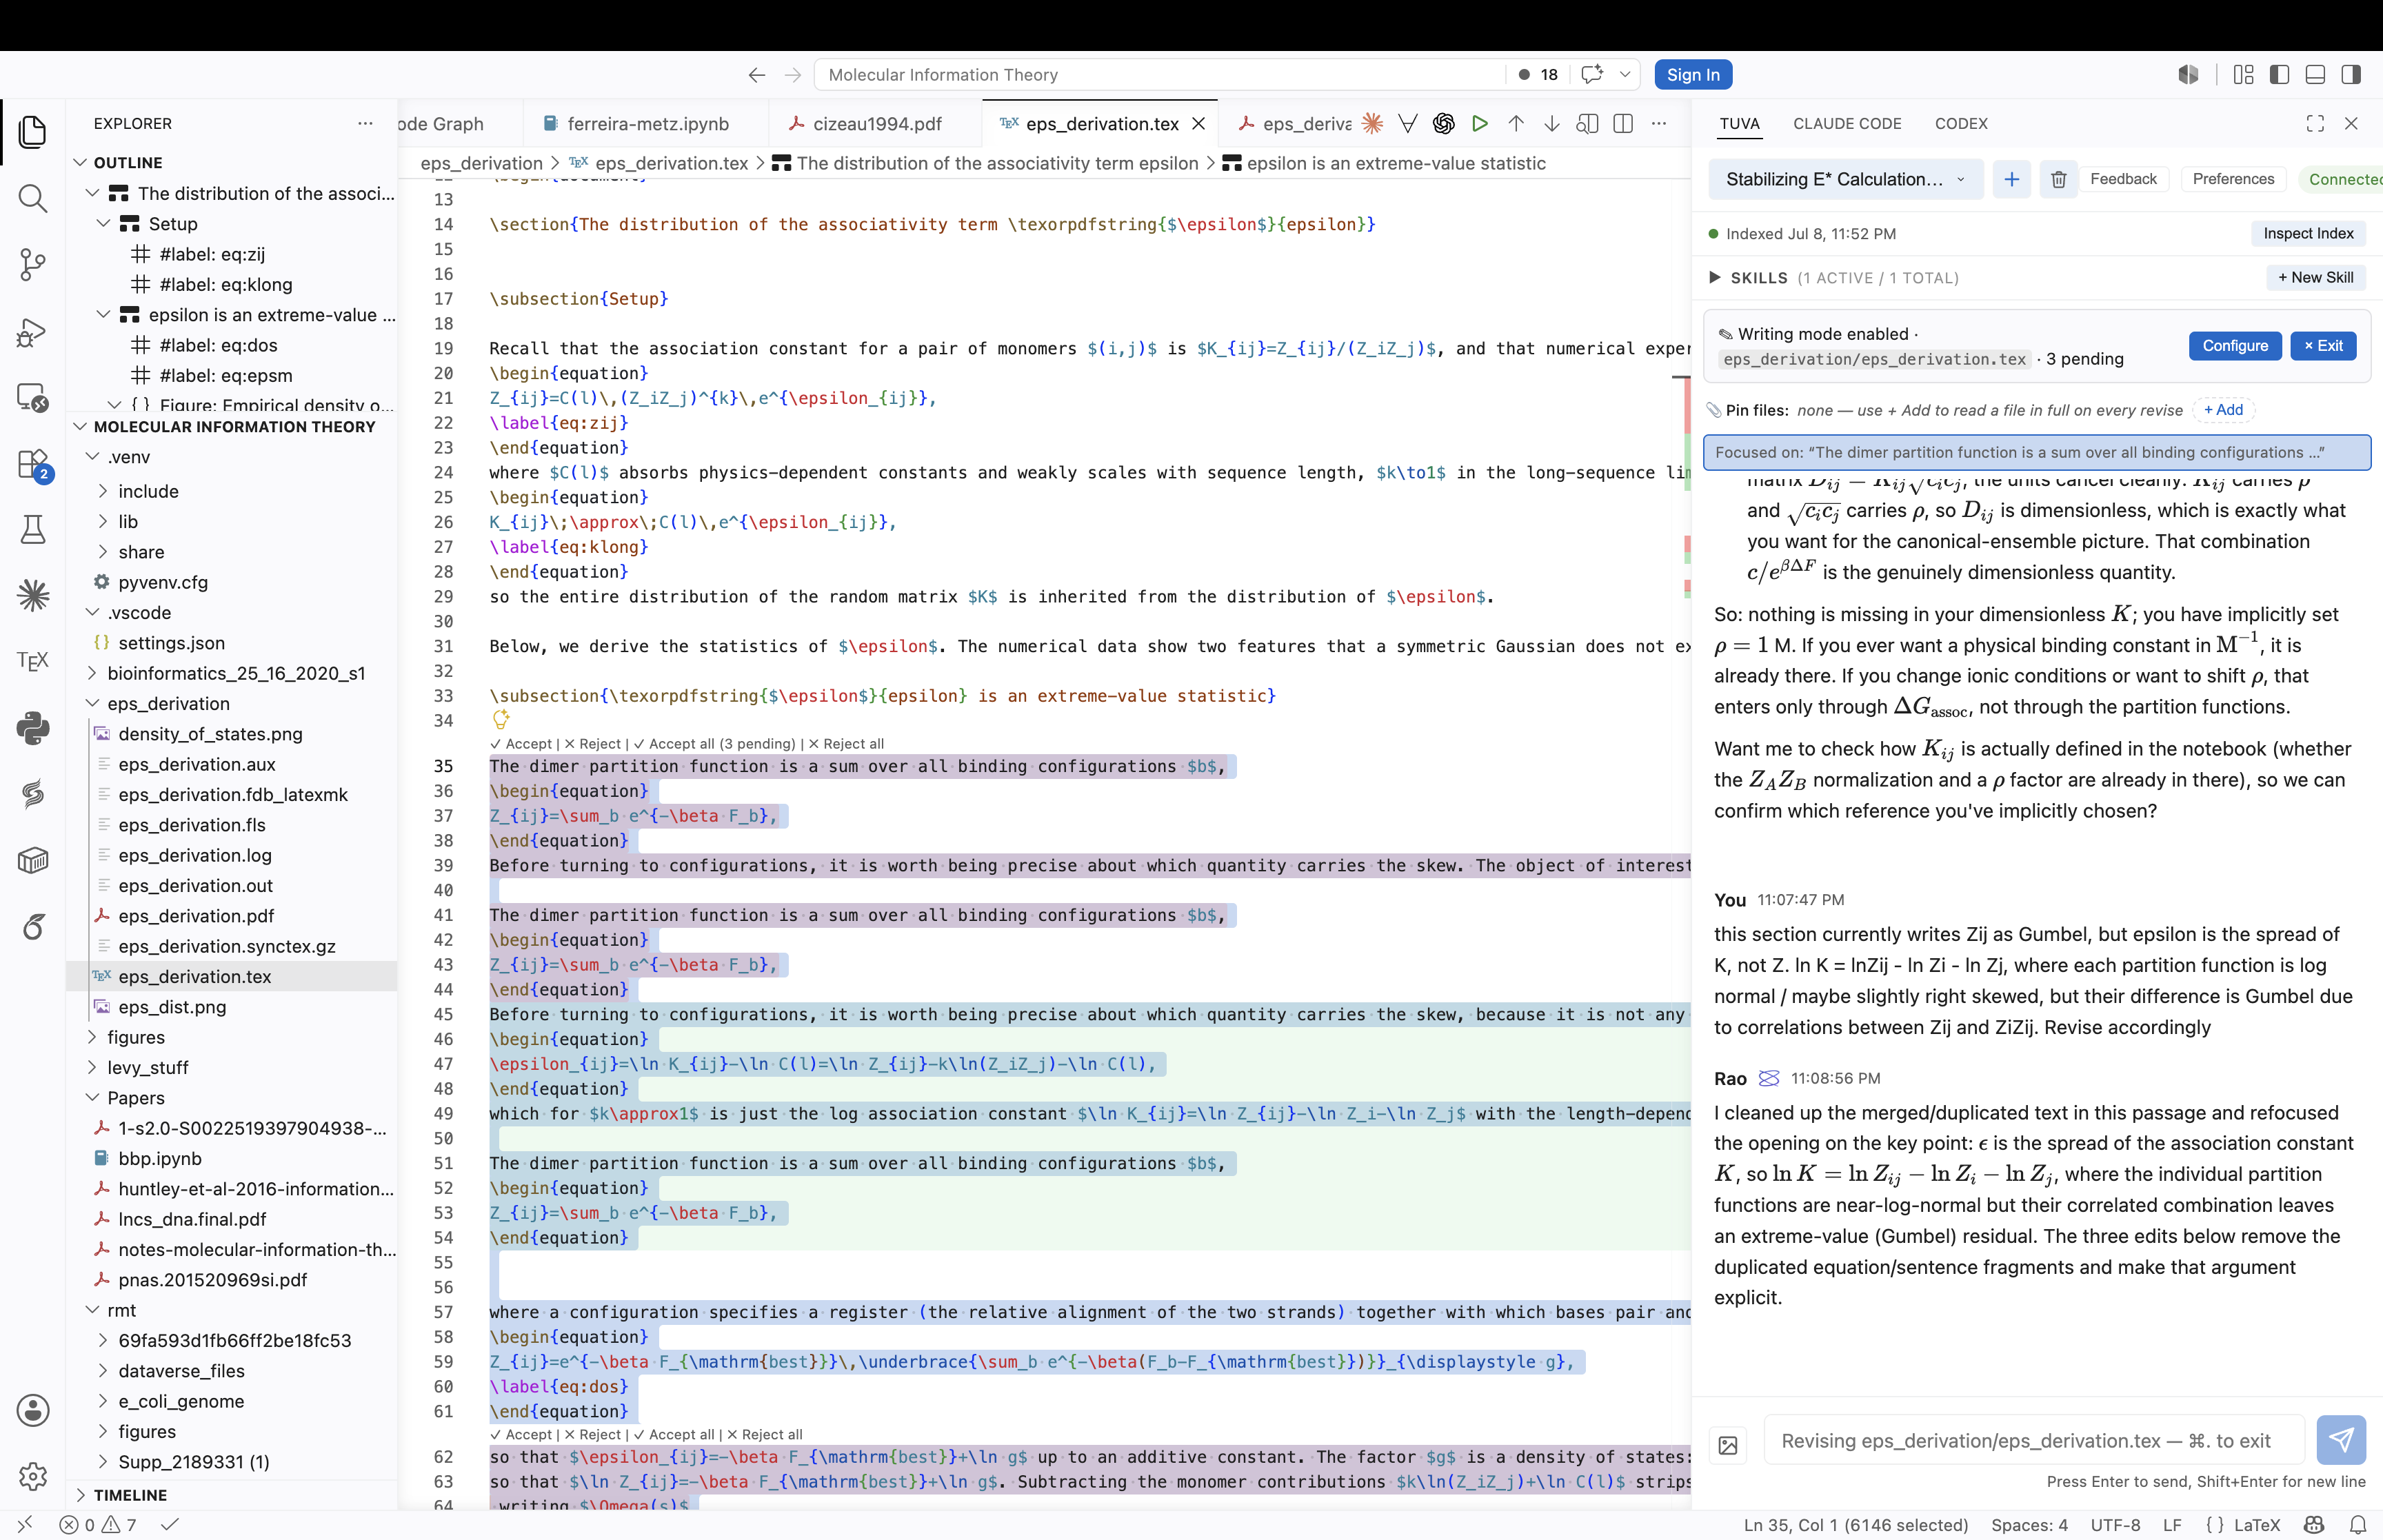This screenshot has height=1540, width=2383.
Task: Click in the Molecular Information Theory search box
Action: point(1160,75)
